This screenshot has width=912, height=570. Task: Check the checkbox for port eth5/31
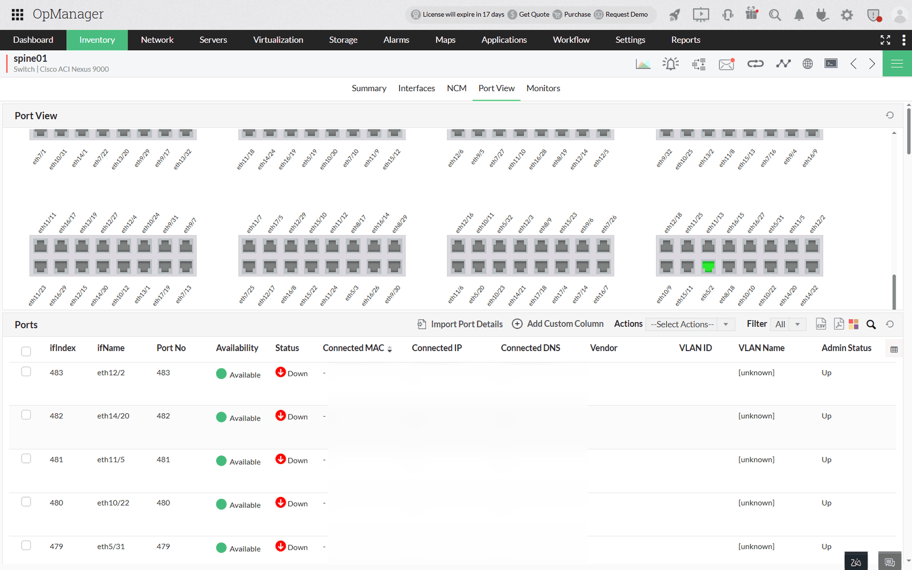tap(26, 545)
